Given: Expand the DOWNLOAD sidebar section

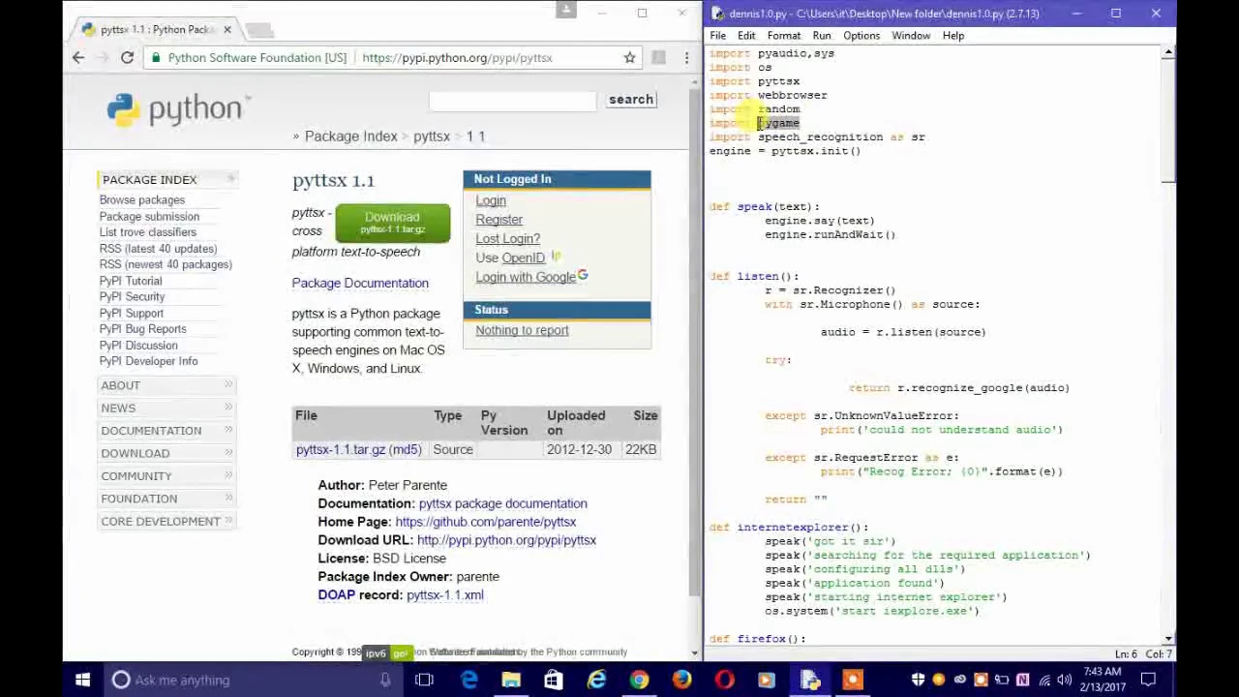Looking at the screenshot, I should pos(166,453).
